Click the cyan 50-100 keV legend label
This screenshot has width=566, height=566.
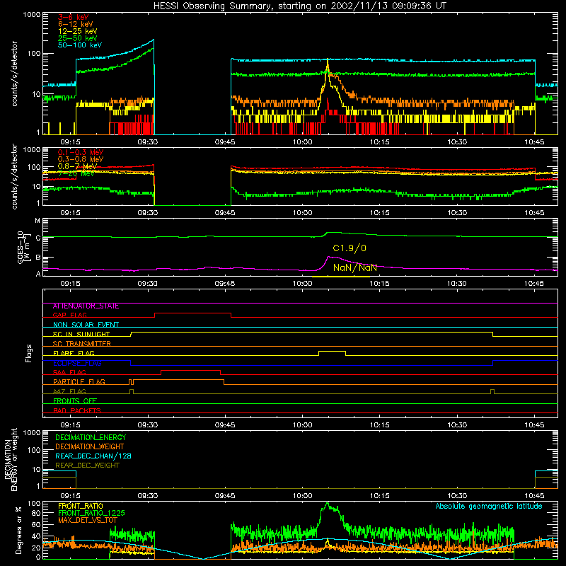click(x=80, y=45)
